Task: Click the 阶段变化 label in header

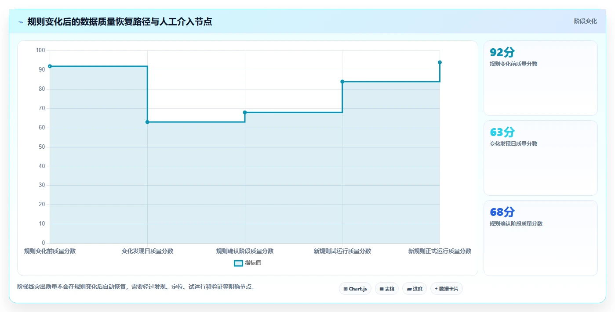Action: coord(585,21)
